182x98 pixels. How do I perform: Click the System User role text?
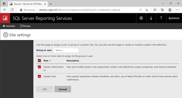(50, 76)
